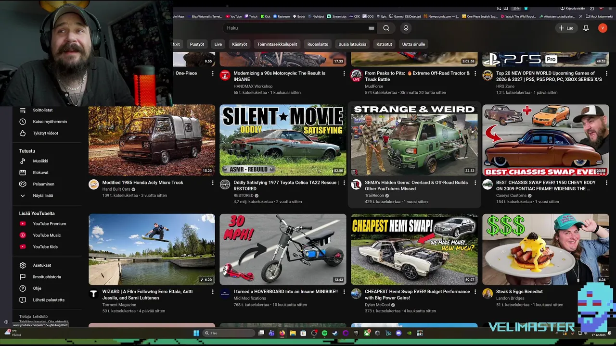The height and width of the screenshot is (346, 616).
Task: Open the Mid Modifications channel link
Action: pyautogui.click(x=250, y=298)
